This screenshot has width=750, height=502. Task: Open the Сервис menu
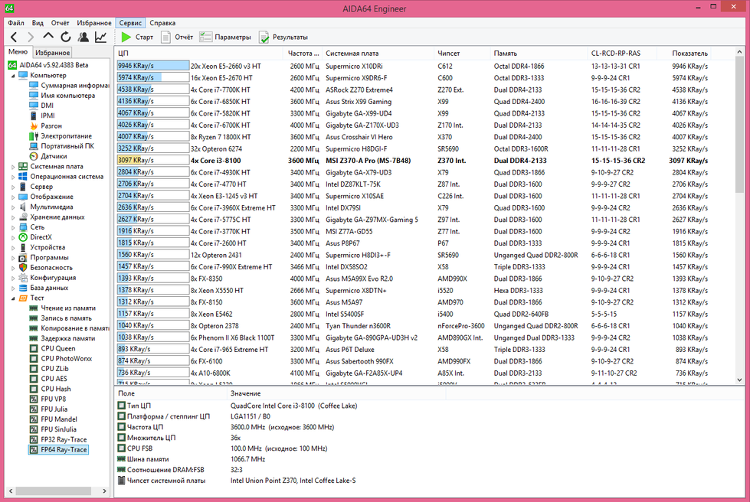pyautogui.click(x=130, y=23)
